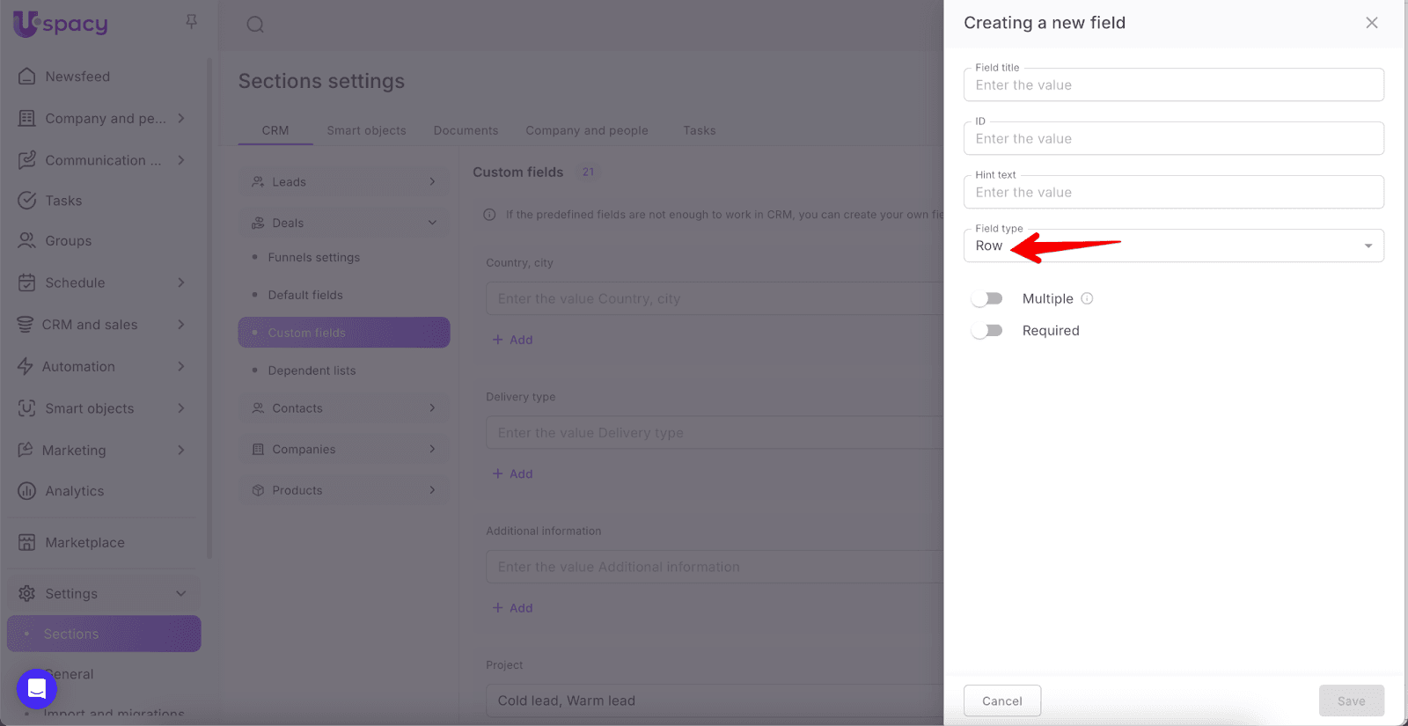
Task: Click the Marketplace store icon
Action: (27, 543)
